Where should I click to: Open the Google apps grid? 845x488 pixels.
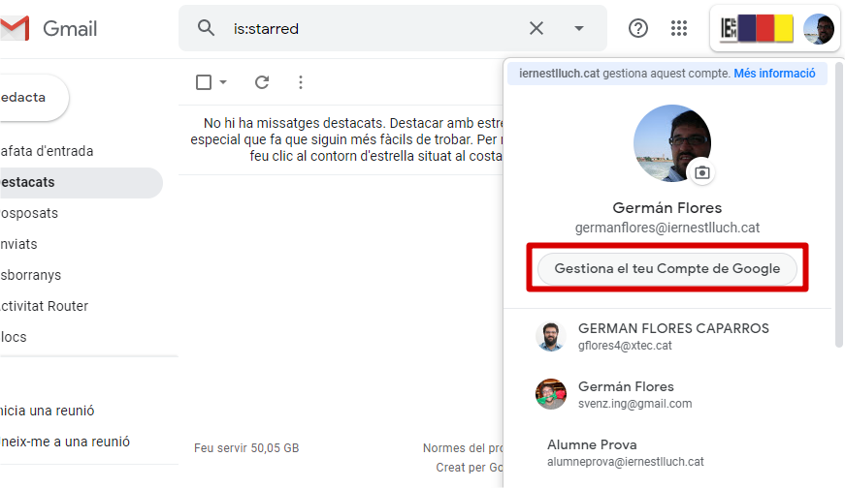point(679,28)
